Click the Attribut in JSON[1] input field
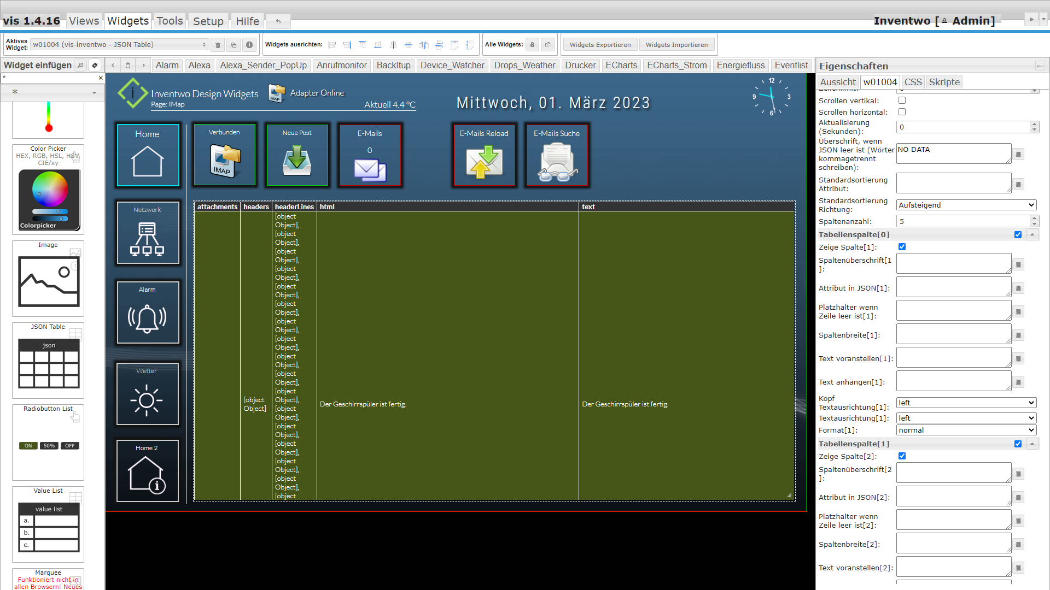Viewport: 1050px width, 590px height. pos(954,287)
